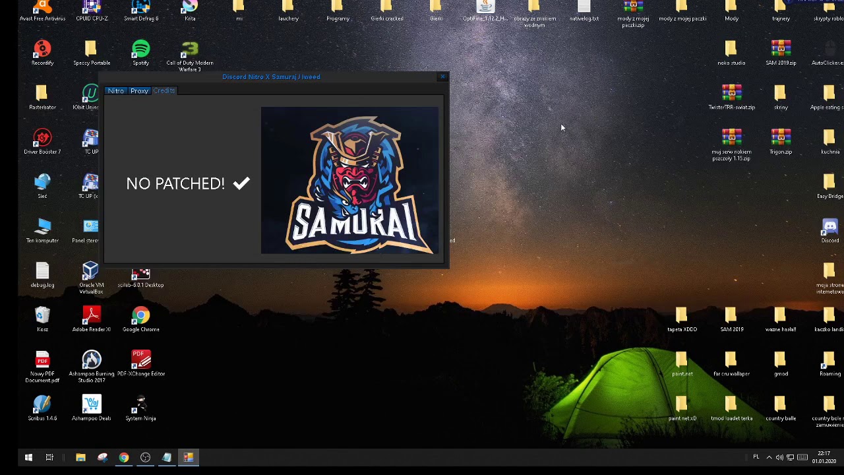The image size is (844, 475).
Task: Open the kuchnia folder
Action: pyautogui.click(x=829, y=142)
